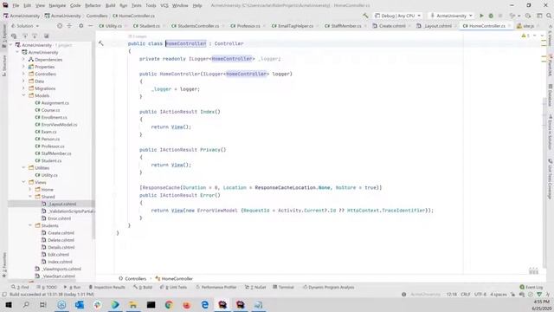The image size is (554, 312).
Task: Click Controllers in the top breadcrumb
Action: click(97, 16)
